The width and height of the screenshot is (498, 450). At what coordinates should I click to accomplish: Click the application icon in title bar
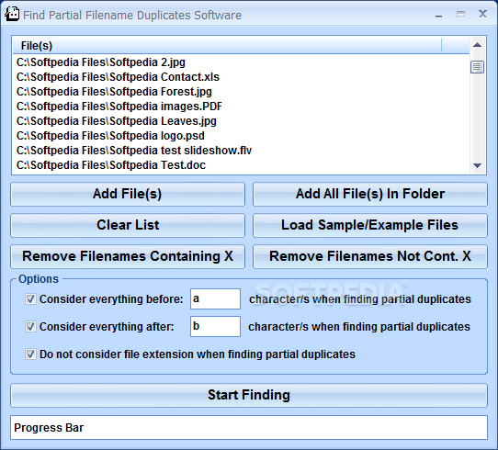12,15
